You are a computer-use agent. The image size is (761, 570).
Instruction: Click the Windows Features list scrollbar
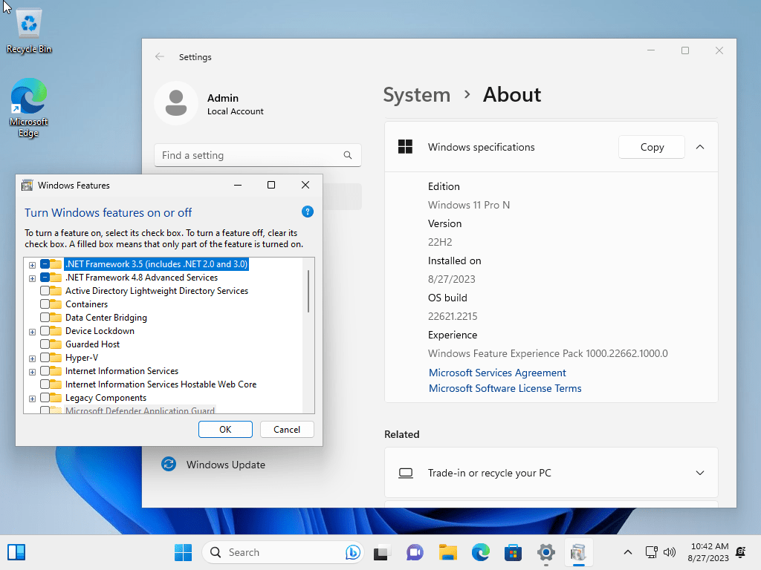(308, 291)
